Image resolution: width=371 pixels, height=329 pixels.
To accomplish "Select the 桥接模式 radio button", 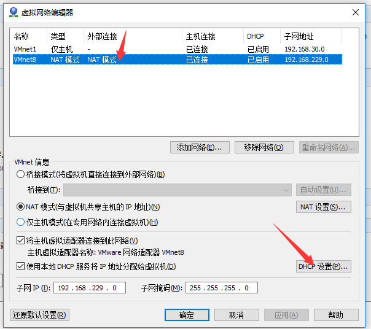I will pos(21,174).
